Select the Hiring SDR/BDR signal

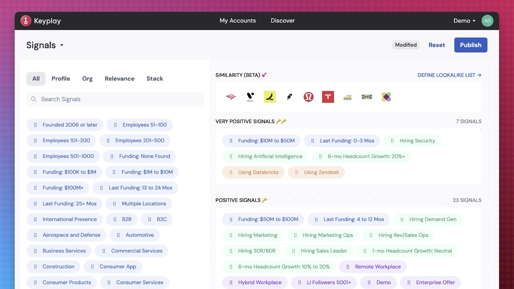[252, 251]
